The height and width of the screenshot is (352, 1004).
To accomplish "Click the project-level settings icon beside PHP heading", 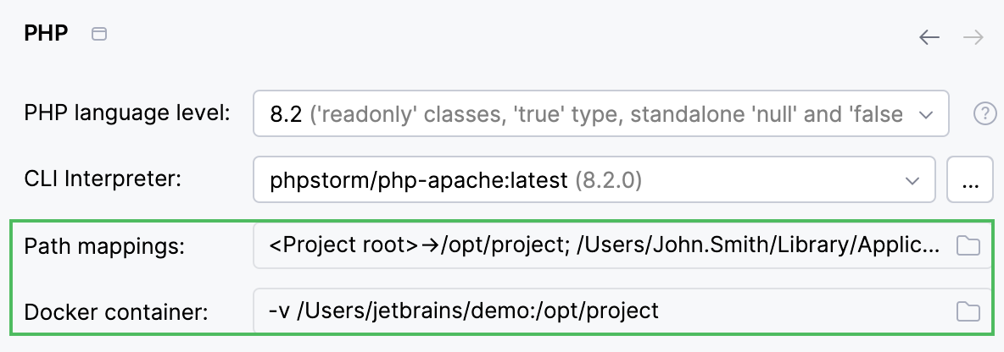I will click(99, 35).
